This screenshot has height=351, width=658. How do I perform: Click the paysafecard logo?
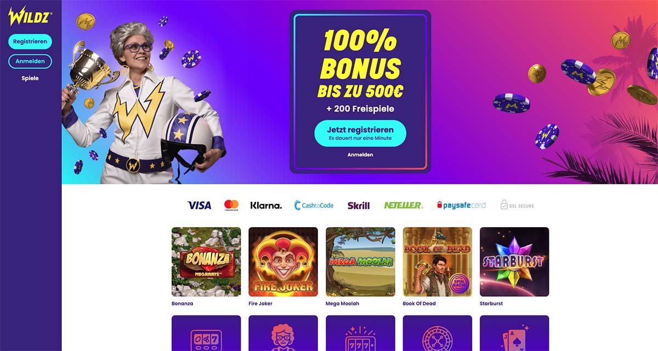click(461, 205)
